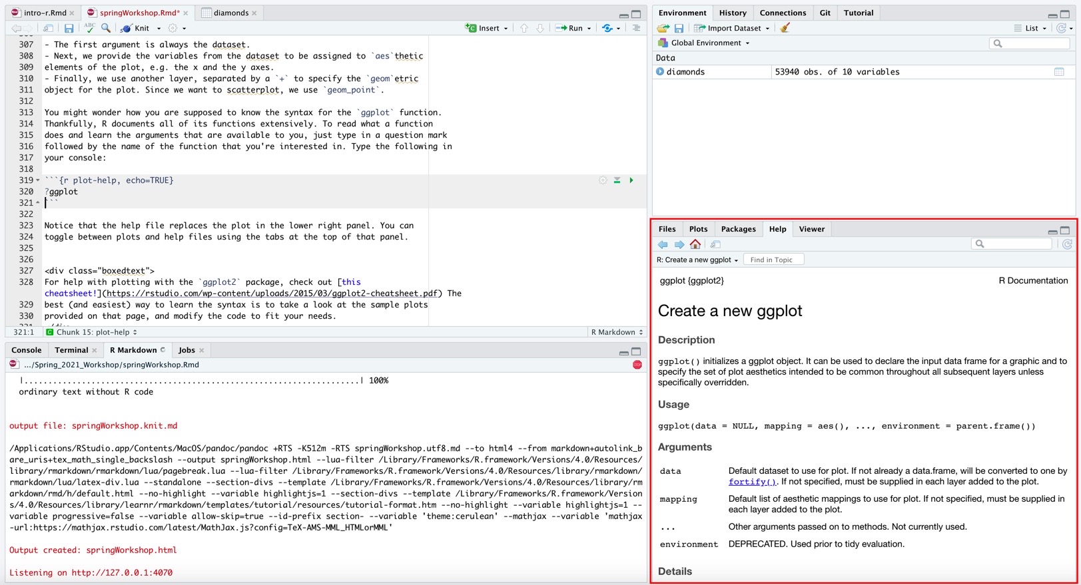This screenshot has height=585, width=1081.
Task: Open the publish dropdown in the editor toolbar
Action: pyautogui.click(x=618, y=29)
